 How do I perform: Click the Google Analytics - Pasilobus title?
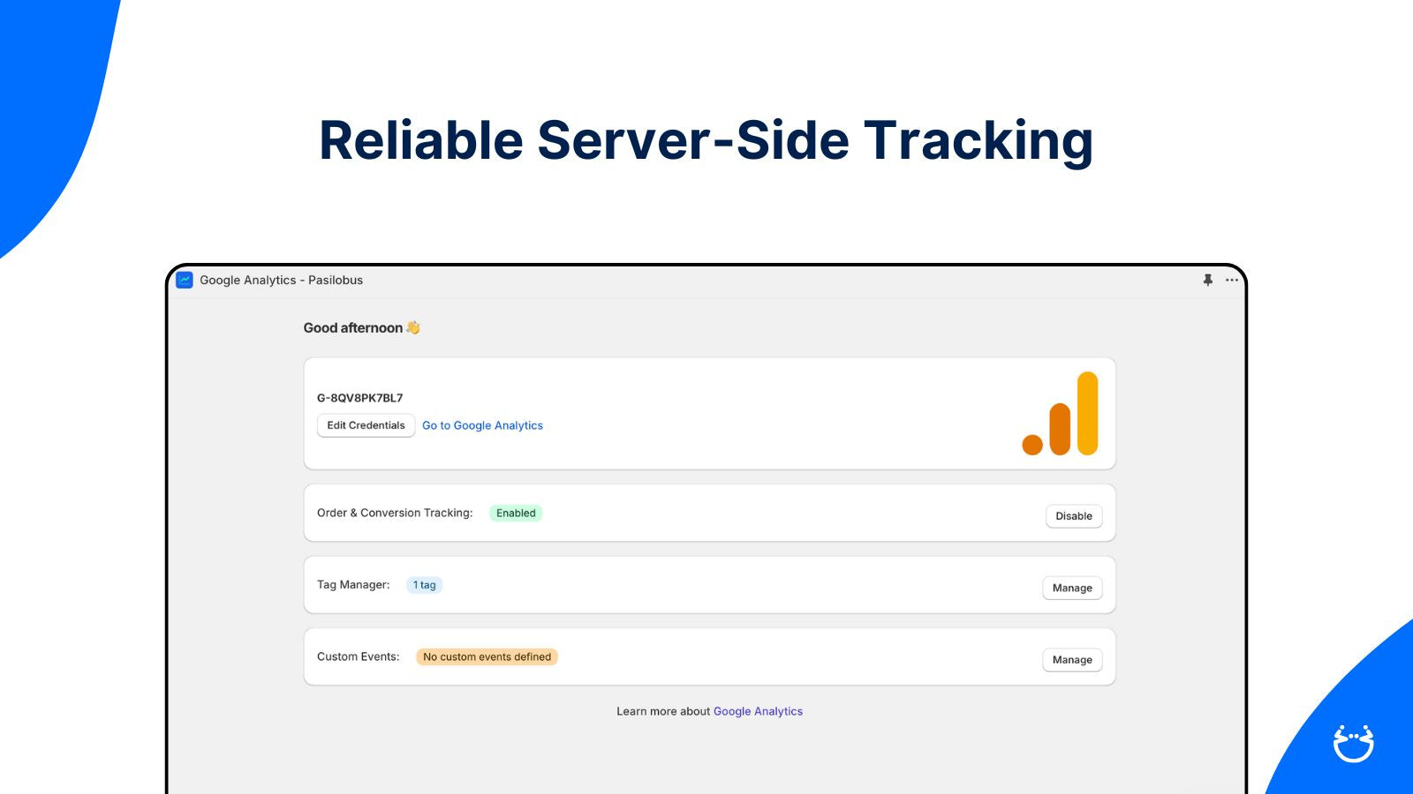tap(281, 280)
